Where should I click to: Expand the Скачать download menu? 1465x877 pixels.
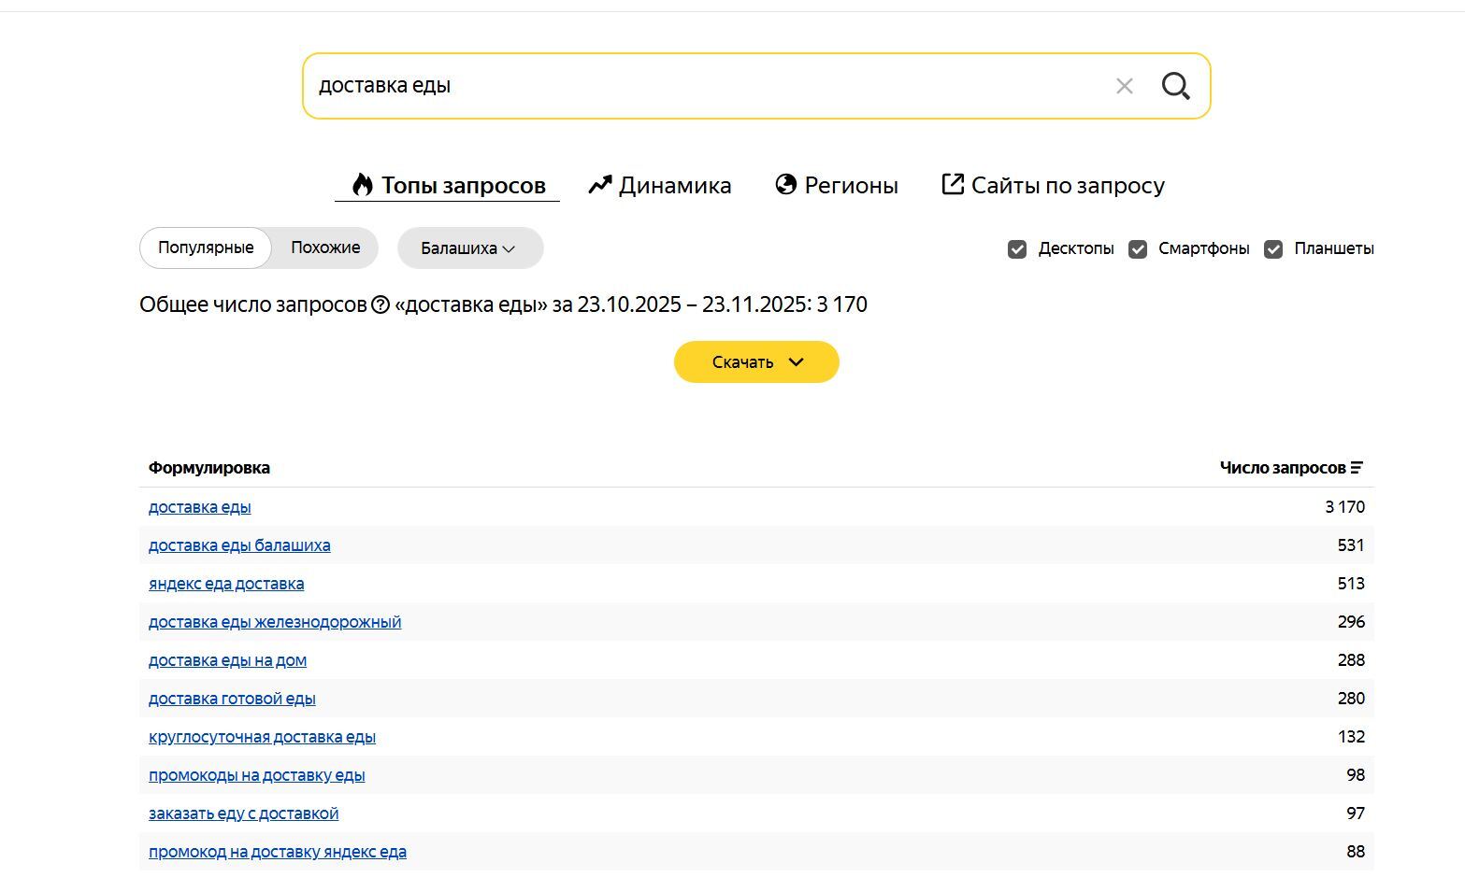click(756, 362)
